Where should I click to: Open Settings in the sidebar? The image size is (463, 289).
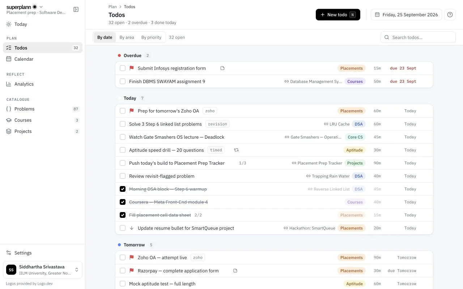click(43, 253)
